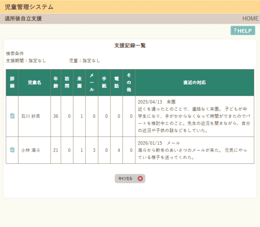260x227 pixels.
Task: Click the 児童管理システム title
Action: click(x=29, y=7)
